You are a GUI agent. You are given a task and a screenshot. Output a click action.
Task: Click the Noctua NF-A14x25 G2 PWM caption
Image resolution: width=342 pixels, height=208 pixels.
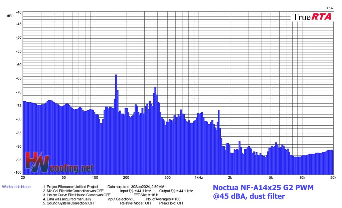(x=263, y=188)
